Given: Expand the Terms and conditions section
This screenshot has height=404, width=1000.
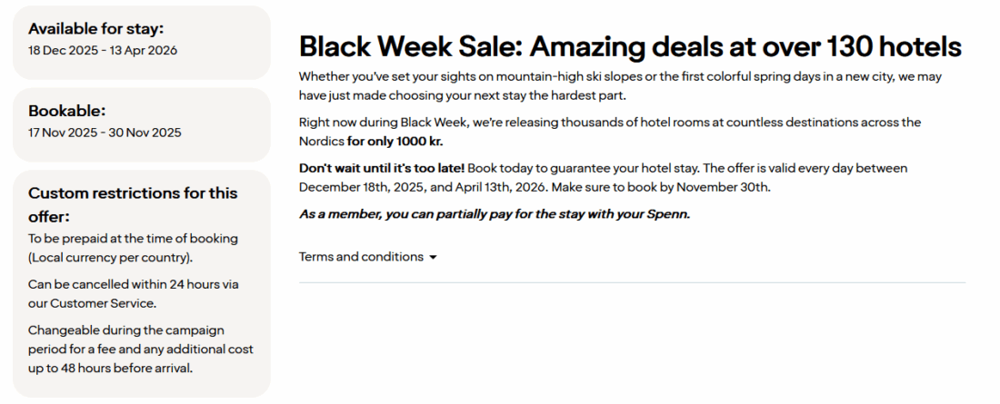Looking at the screenshot, I should click(361, 257).
